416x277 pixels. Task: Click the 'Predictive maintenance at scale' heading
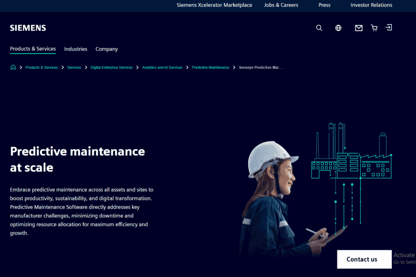(x=78, y=159)
